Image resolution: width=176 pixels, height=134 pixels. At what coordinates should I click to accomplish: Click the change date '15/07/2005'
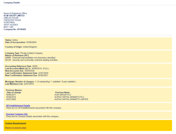[x=11, y=99]
